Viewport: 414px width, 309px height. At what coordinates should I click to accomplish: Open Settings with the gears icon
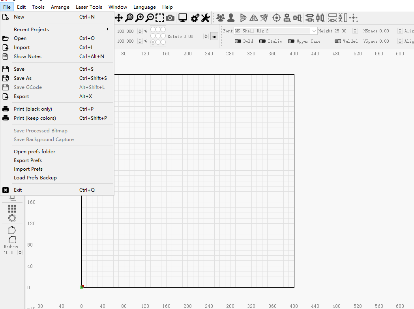pos(195,18)
